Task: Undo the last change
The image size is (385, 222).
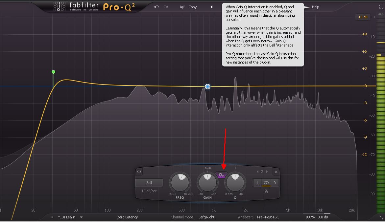Action: [156, 7]
